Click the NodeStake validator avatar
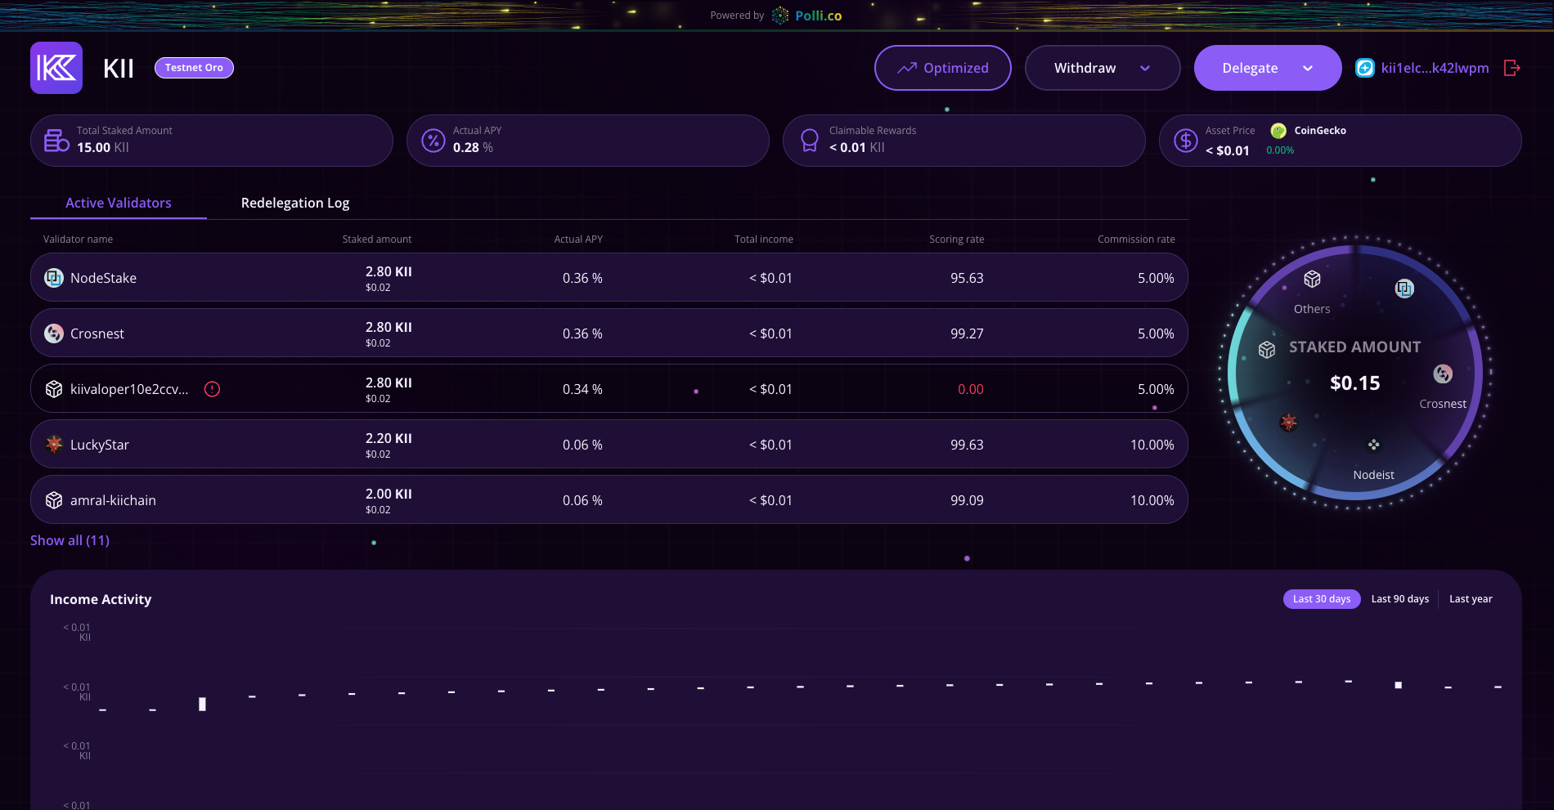Screen dimensions: 1554x810 [x=53, y=278]
